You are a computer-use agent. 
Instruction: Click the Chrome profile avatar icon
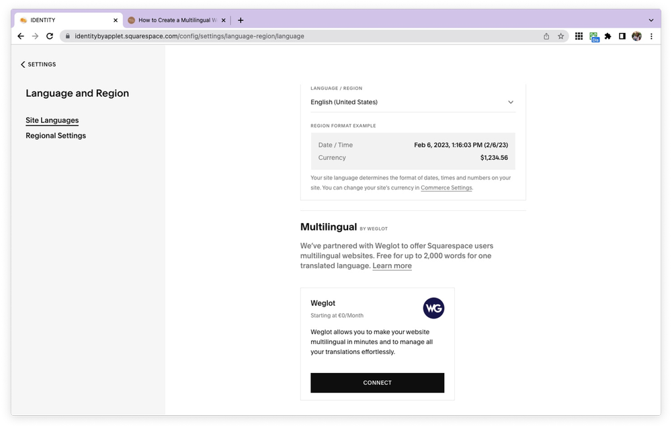tap(636, 36)
